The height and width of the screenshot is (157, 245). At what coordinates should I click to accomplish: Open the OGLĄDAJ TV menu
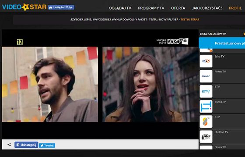click(x=120, y=8)
